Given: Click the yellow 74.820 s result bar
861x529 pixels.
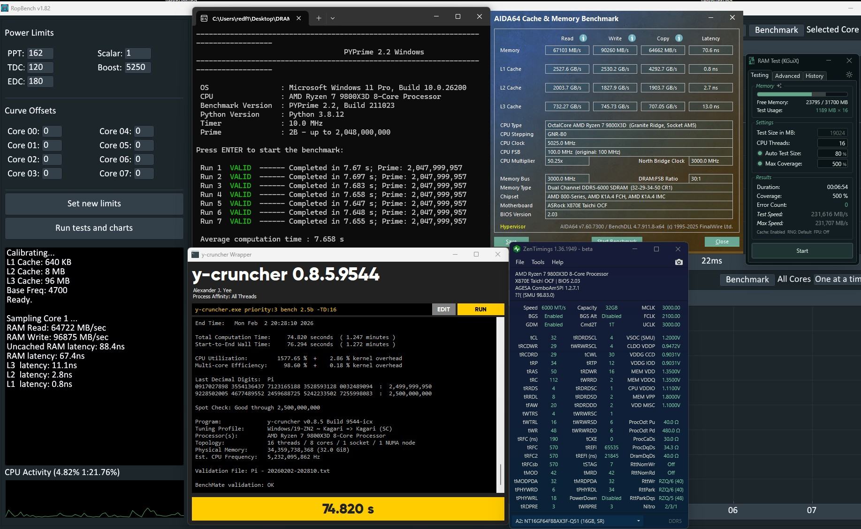Looking at the screenshot, I should click(x=348, y=509).
